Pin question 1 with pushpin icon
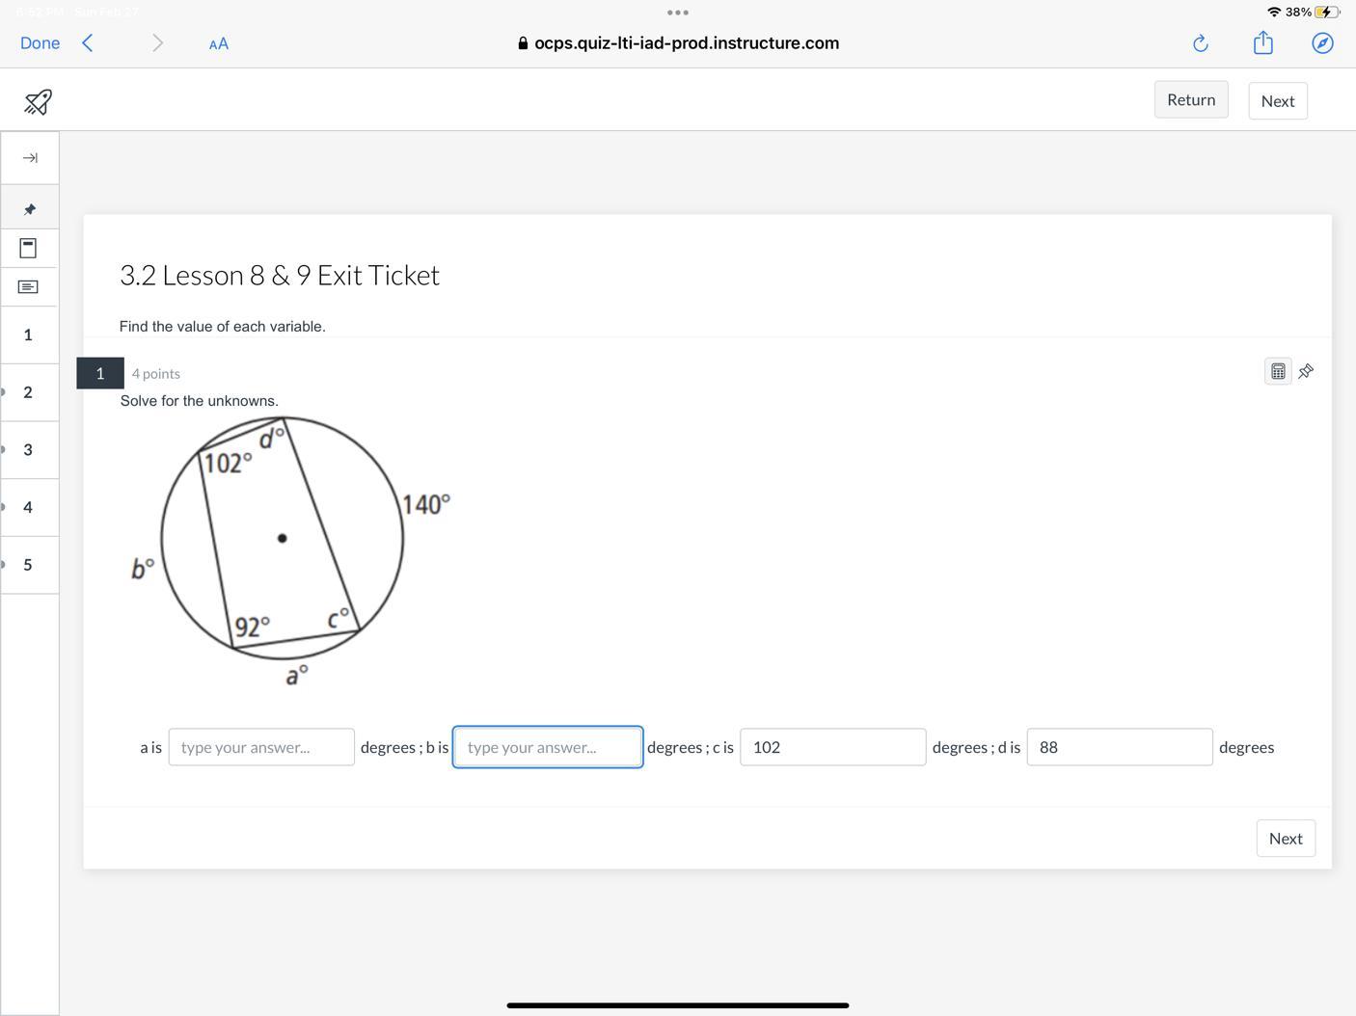 1306,371
